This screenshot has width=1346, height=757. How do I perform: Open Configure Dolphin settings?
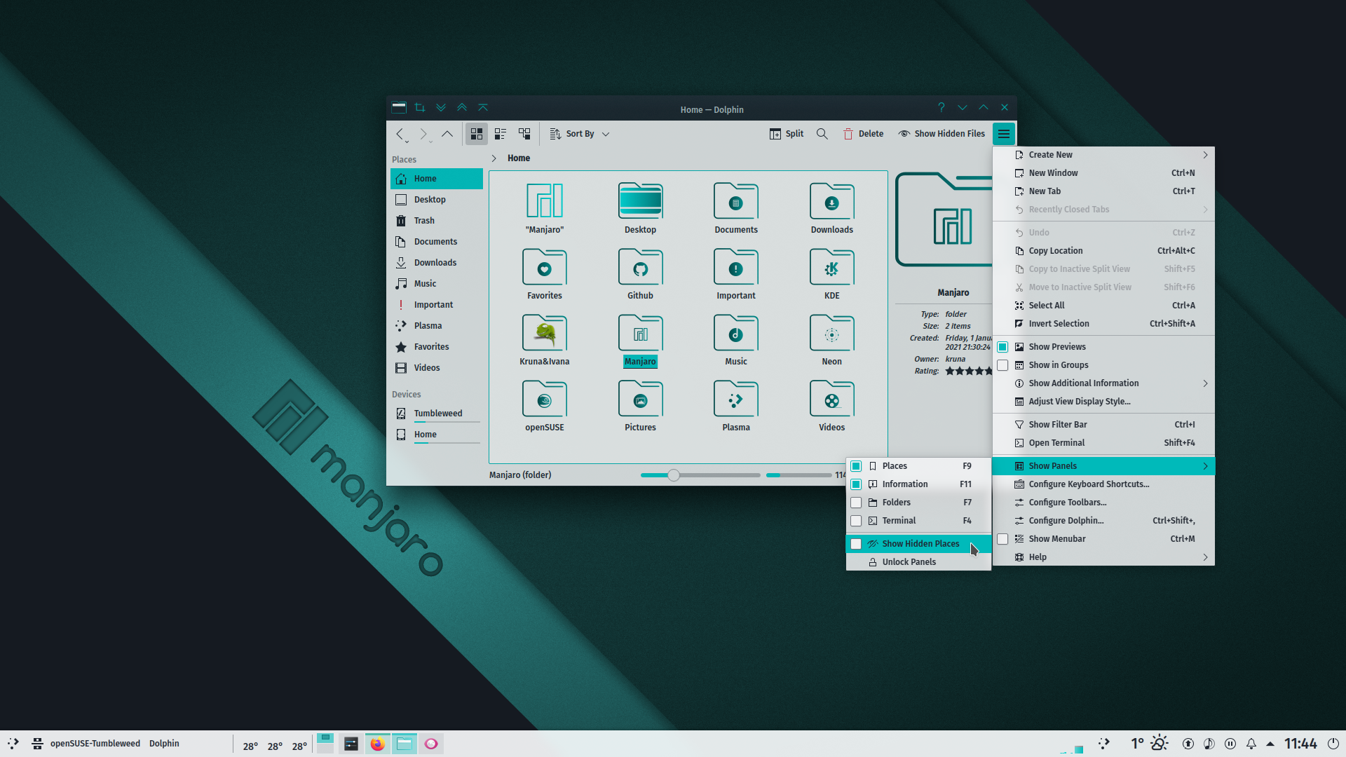tap(1103, 521)
